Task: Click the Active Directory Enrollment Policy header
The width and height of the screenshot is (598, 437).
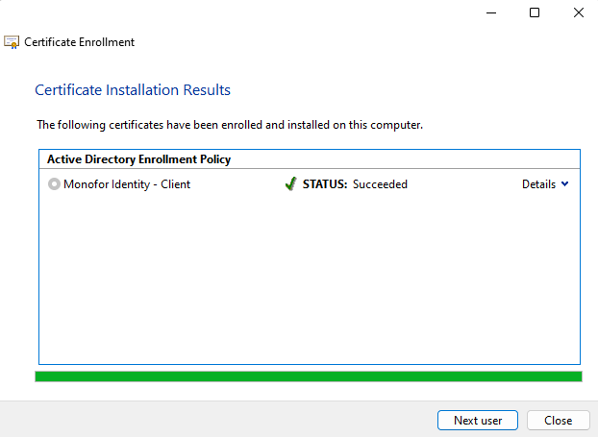Action: [138, 159]
